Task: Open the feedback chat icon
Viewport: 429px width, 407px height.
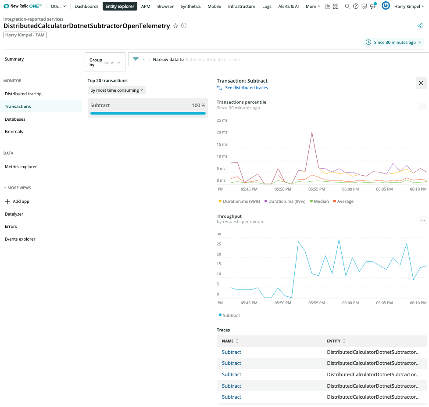Action: 364,7
